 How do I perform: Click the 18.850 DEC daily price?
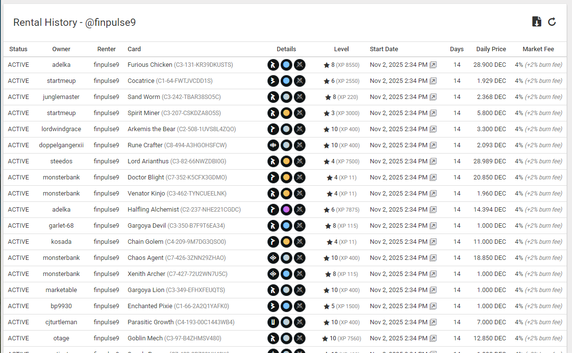(x=490, y=257)
